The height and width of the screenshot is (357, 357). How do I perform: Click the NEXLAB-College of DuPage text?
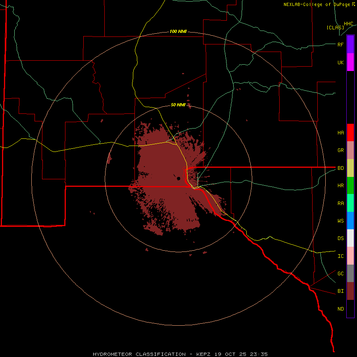317,4
